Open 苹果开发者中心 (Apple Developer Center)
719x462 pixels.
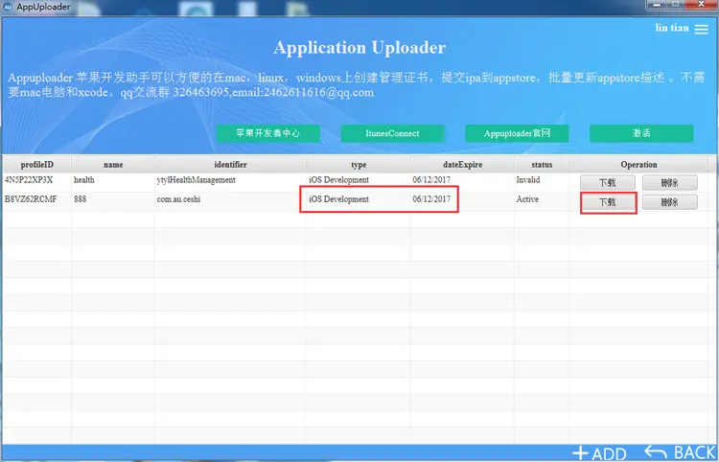coord(267,133)
